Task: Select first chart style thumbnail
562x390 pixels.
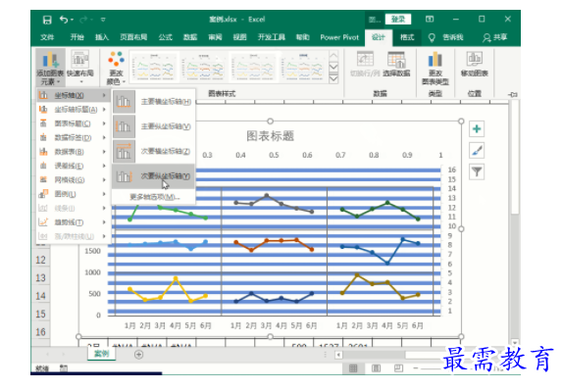Action: [x=155, y=67]
